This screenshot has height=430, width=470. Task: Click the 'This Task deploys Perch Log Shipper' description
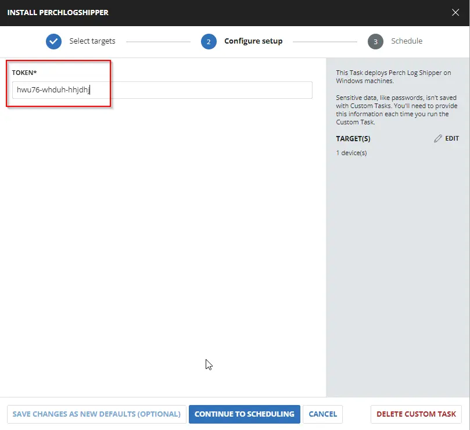(393, 77)
